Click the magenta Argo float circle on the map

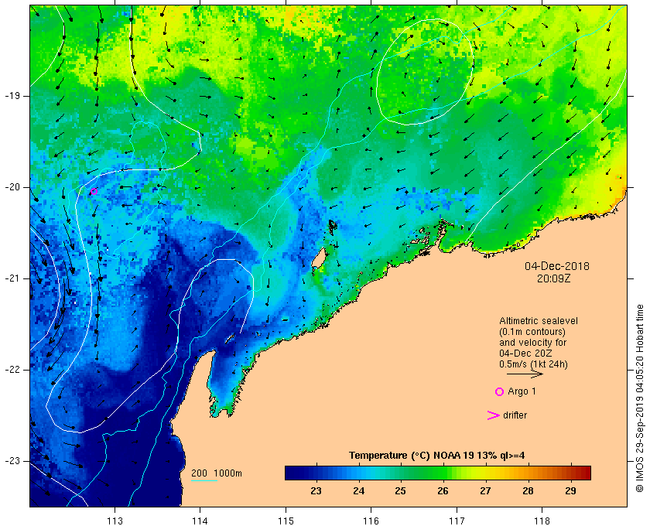pos(94,191)
